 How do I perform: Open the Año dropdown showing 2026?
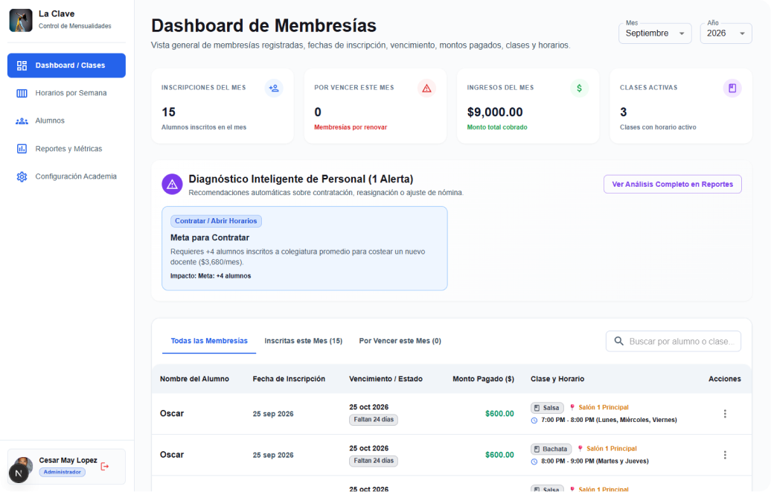point(726,33)
